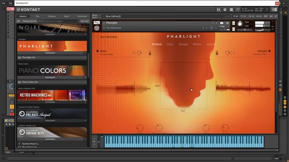Toggle the KSP button in multi rack

(266, 16)
